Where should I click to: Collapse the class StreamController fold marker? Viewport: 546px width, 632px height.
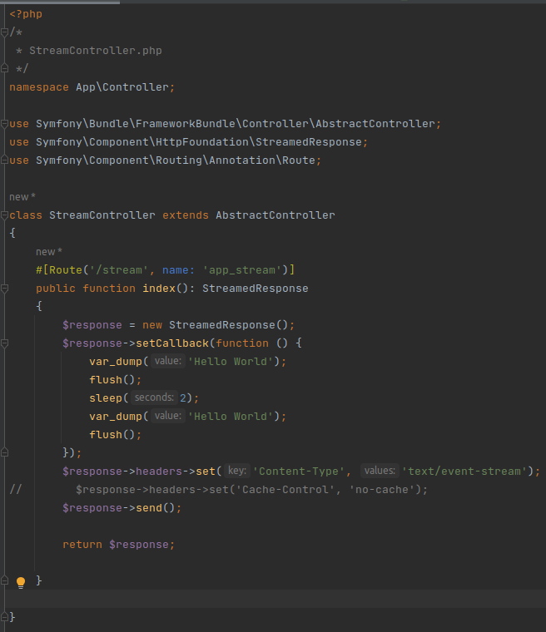[4, 215]
